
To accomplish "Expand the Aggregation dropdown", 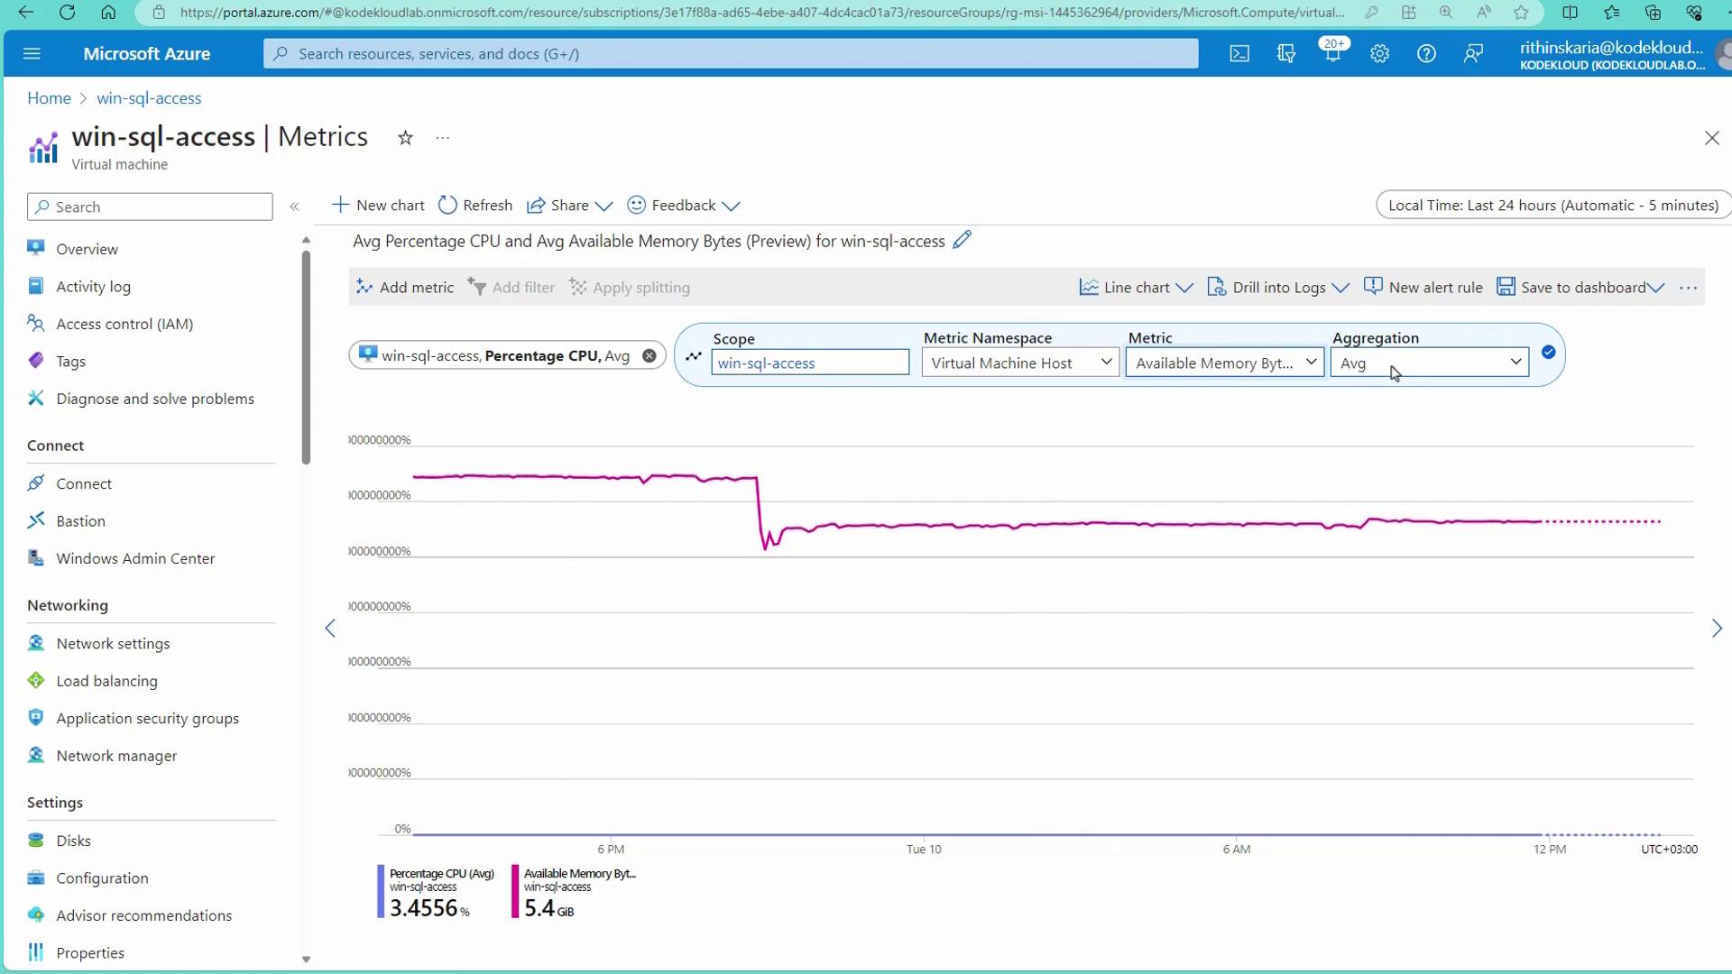I will coord(1430,363).
